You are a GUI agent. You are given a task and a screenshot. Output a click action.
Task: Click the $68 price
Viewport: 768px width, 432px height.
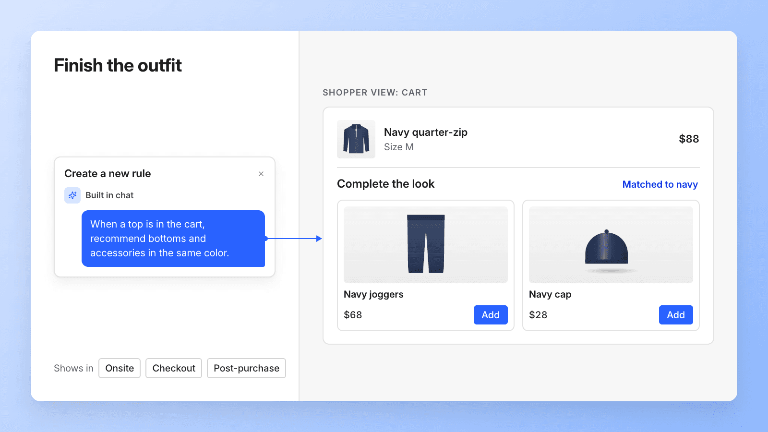[x=353, y=315]
